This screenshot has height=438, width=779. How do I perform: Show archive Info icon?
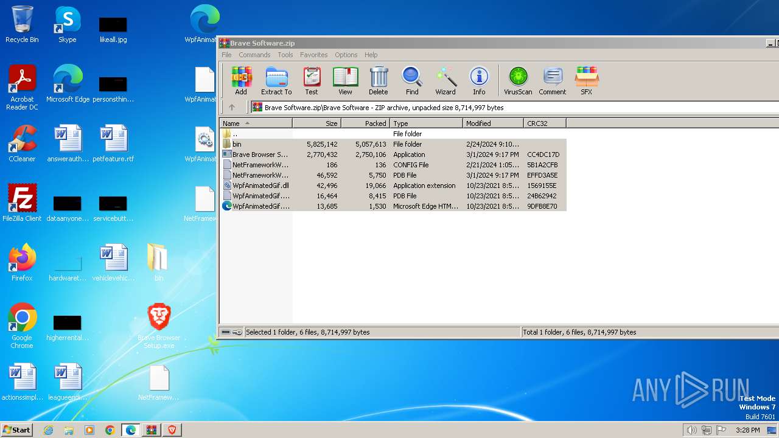(x=479, y=81)
